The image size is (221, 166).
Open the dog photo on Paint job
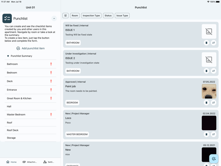pyautogui.click(x=209, y=91)
